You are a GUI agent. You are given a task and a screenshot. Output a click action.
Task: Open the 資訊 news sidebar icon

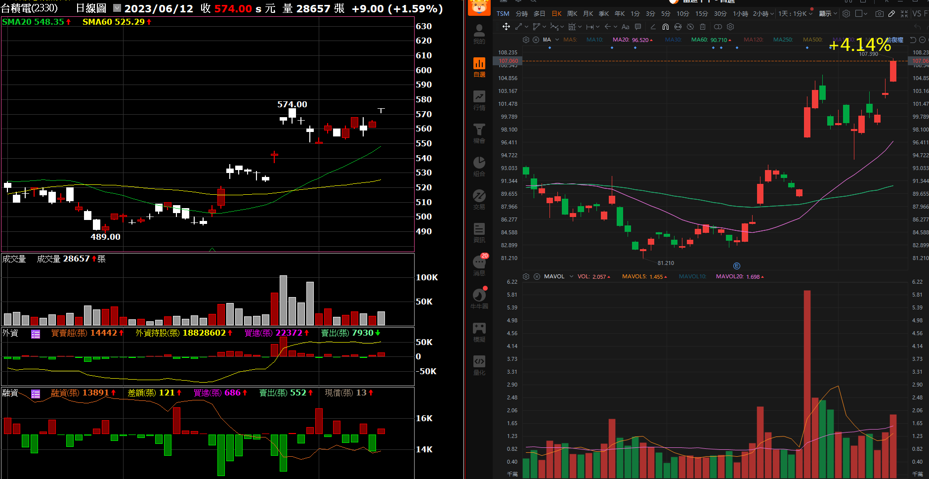[x=479, y=233]
